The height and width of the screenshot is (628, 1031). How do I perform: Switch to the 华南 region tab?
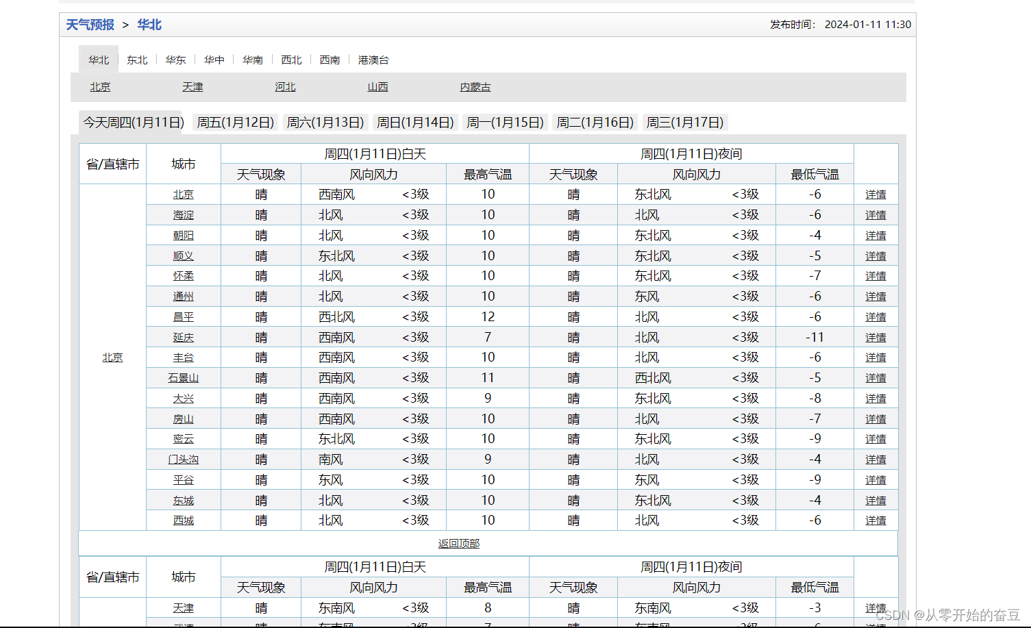pos(253,60)
